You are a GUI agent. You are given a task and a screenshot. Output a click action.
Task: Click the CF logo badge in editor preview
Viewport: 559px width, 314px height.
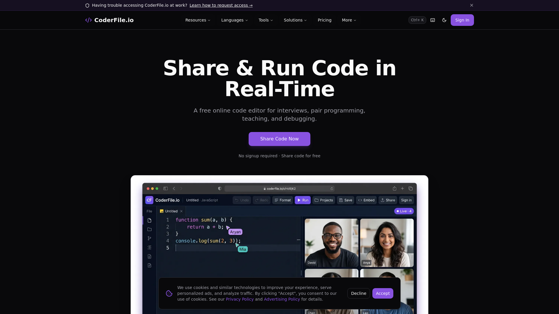tap(149, 200)
